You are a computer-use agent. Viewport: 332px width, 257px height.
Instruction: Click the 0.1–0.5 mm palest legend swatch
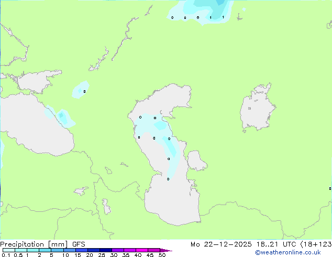pos(9,250)
